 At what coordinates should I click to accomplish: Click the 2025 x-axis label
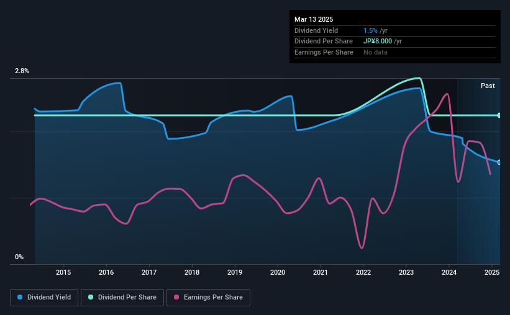click(x=492, y=272)
